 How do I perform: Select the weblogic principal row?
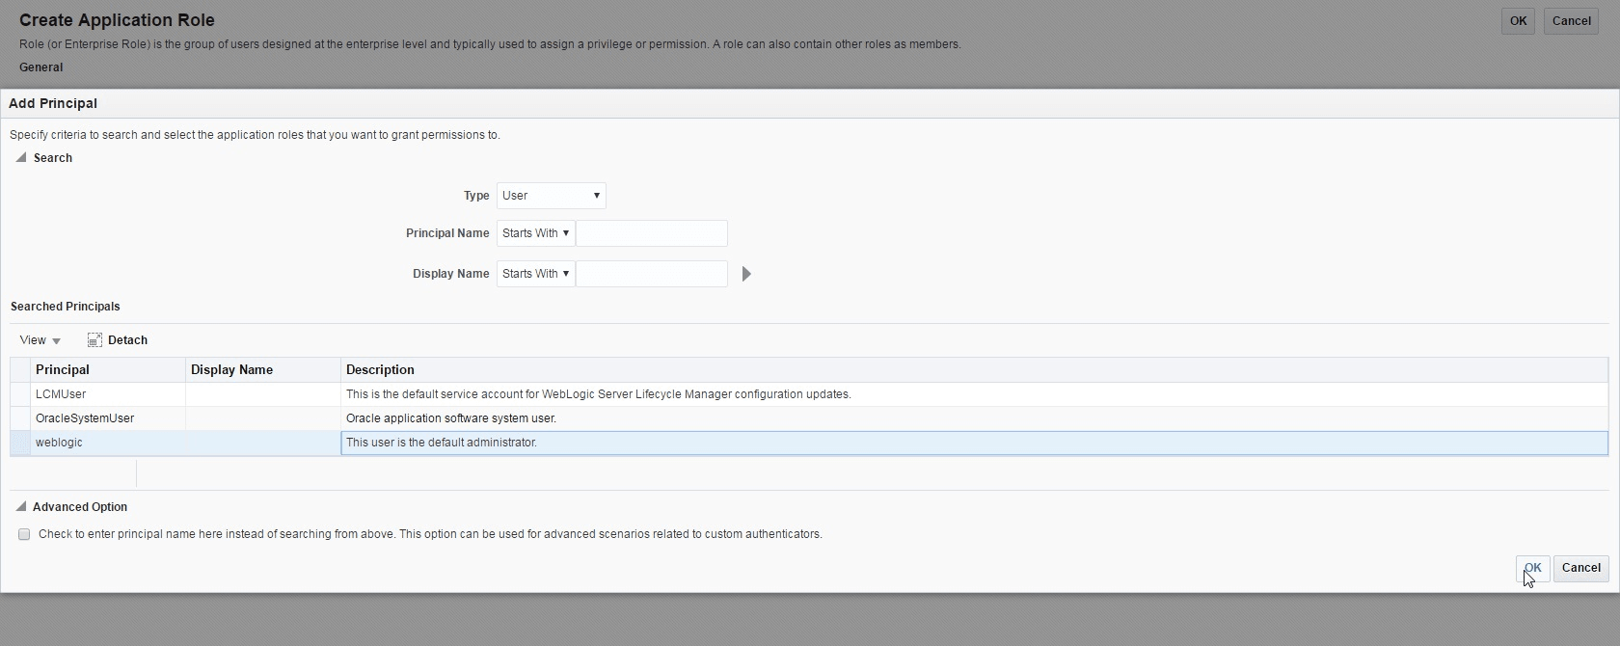pyautogui.click(x=59, y=443)
